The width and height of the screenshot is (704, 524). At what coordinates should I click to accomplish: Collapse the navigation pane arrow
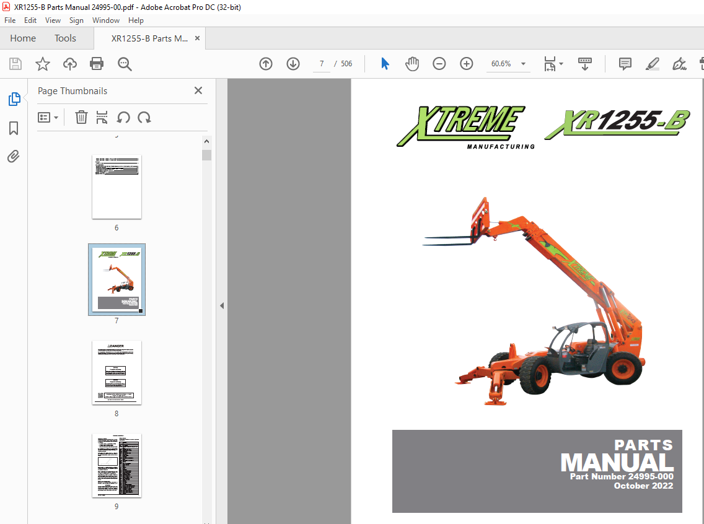point(222,305)
